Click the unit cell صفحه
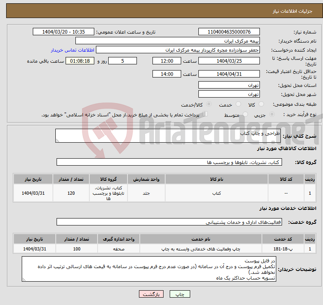Image resolution: width=323 pixels, height=305 pixels. (x=118, y=249)
